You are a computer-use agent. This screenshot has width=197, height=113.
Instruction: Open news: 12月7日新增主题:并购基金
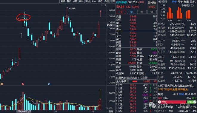tap(173, 89)
